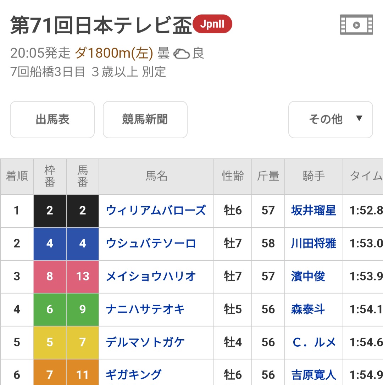The width and height of the screenshot is (383, 385).
Task: Open horse ウシュバテソーロ page
Action: click(x=151, y=244)
